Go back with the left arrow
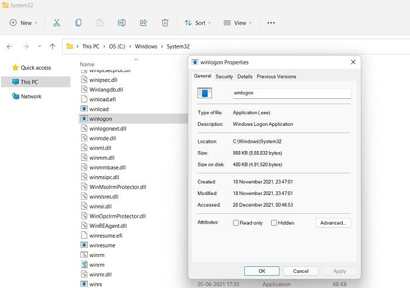The image size is (410, 288). (9, 46)
